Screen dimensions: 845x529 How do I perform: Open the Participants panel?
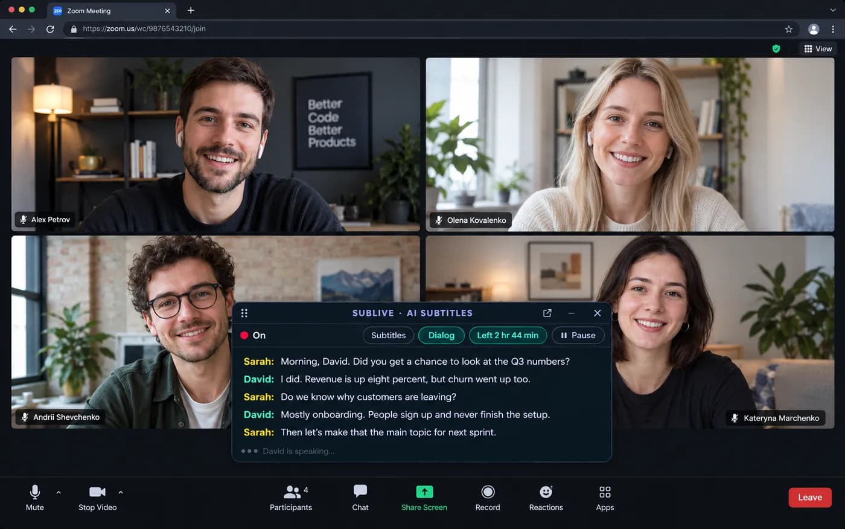pos(291,498)
